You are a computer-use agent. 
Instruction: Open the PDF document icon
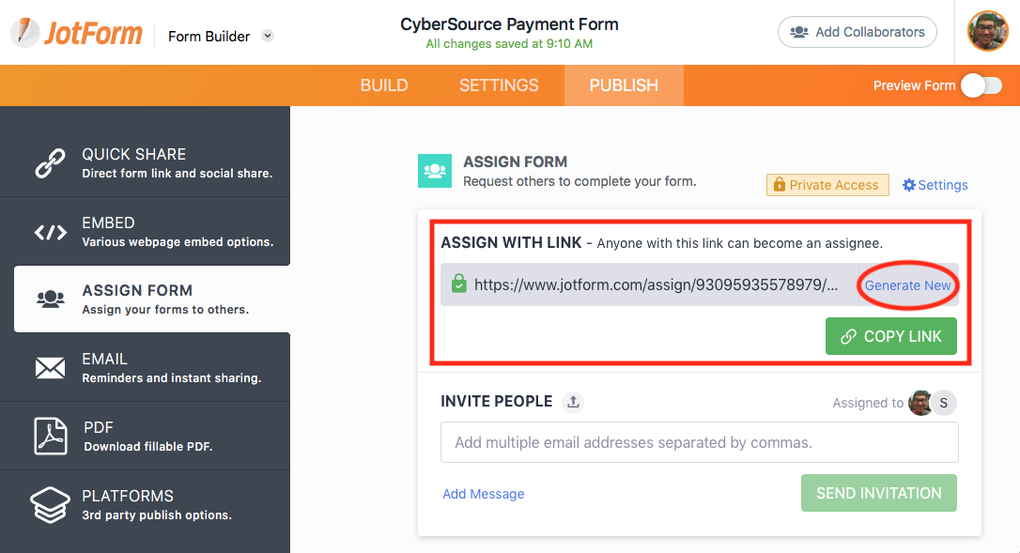coord(50,436)
